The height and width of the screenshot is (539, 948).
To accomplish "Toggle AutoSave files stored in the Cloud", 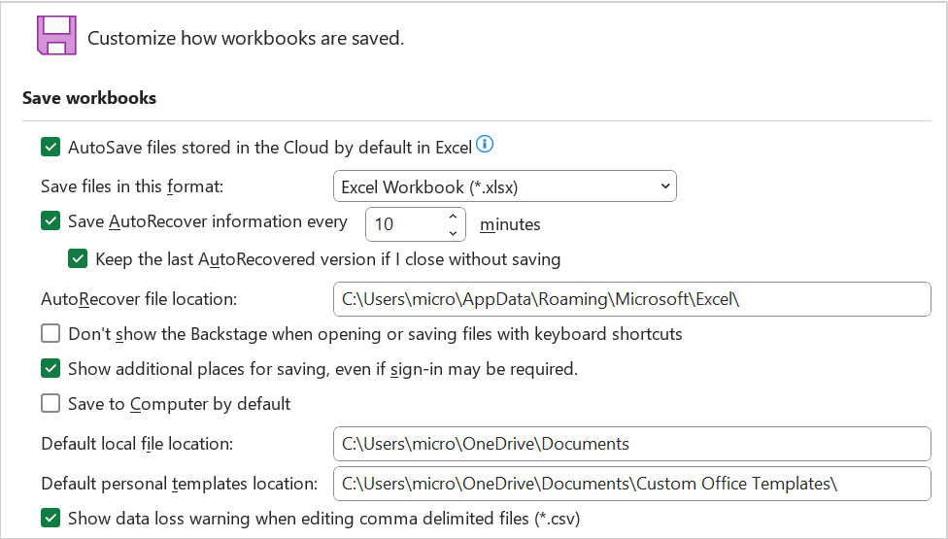I will tap(51, 147).
